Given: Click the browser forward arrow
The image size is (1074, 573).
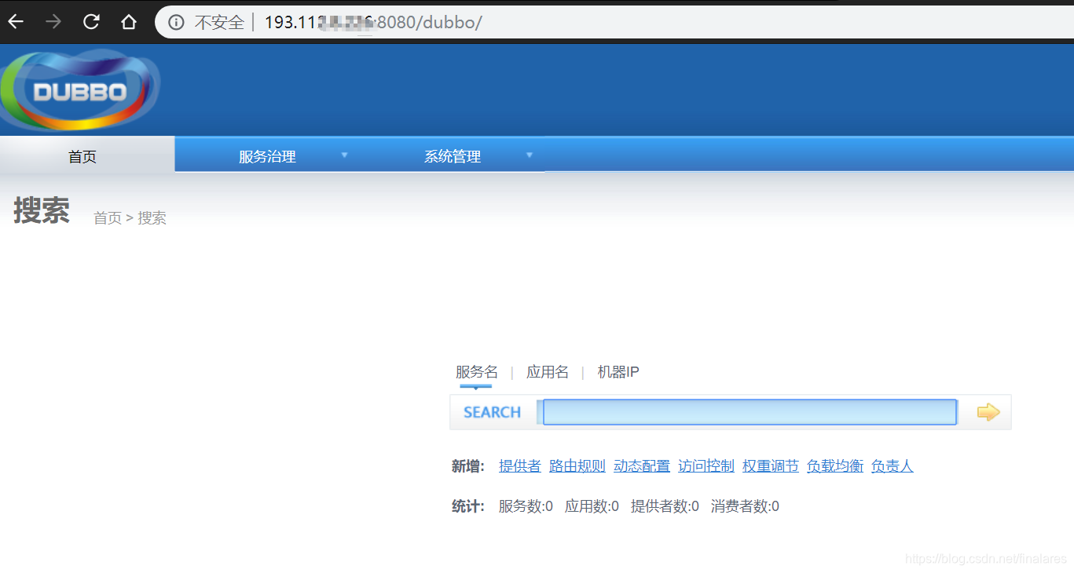Looking at the screenshot, I should pos(53,21).
